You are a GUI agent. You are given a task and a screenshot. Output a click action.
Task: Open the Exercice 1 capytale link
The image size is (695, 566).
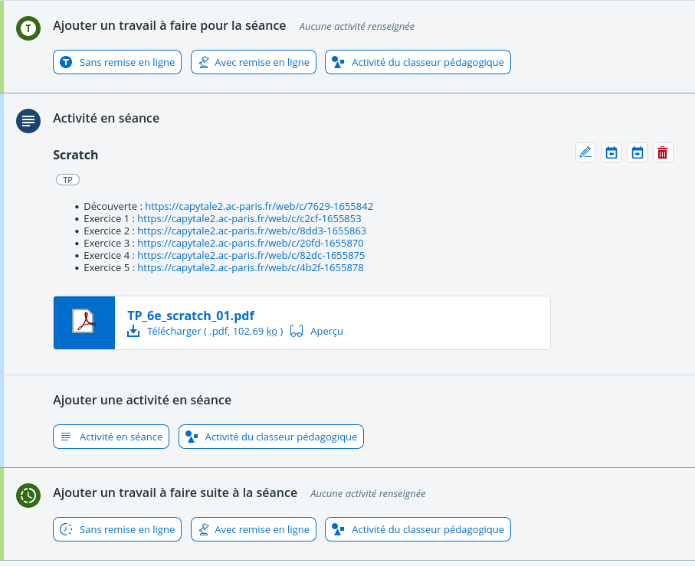249,219
